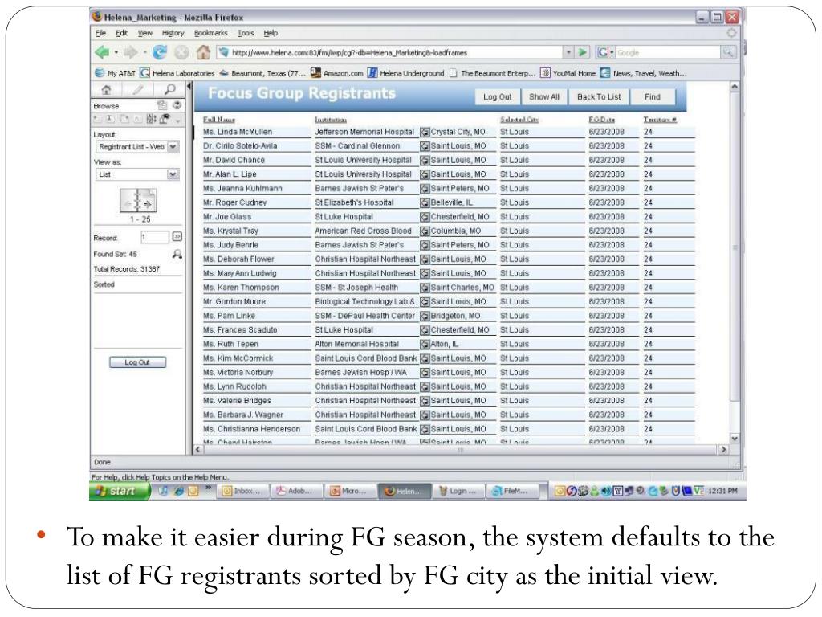Click the browser Back arrow

[102, 52]
